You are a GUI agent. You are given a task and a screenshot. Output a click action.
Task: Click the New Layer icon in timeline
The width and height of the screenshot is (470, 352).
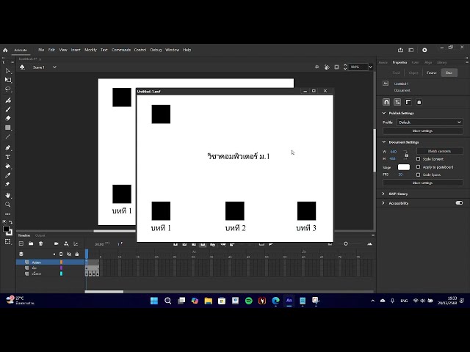click(x=21, y=243)
